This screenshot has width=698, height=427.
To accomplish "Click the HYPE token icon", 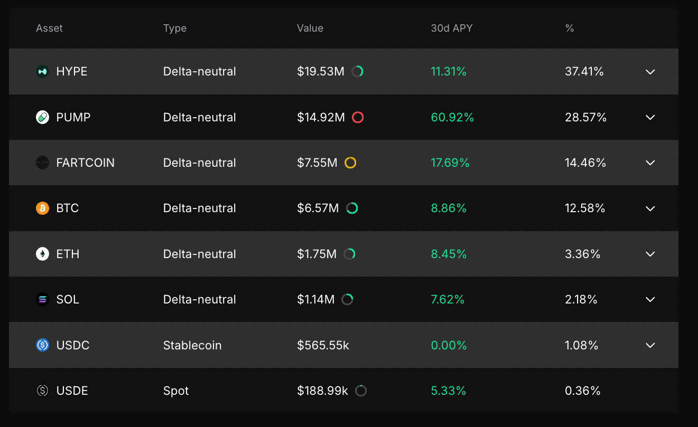I will coord(42,71).
